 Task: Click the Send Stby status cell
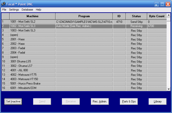coord(137,22)
